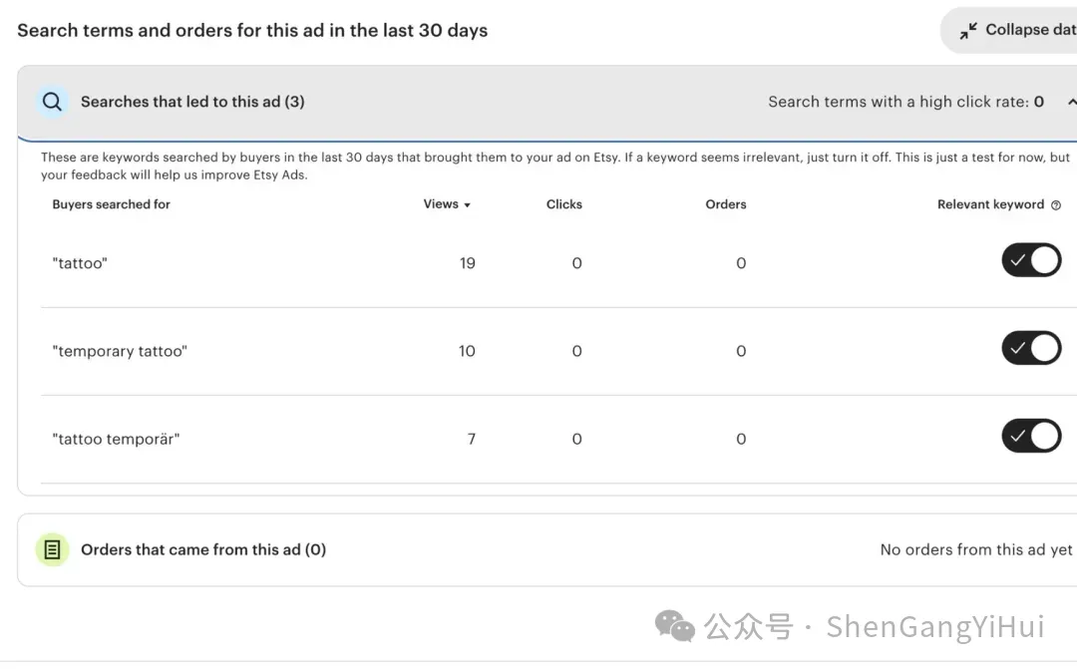1077x669 pixels.
Task: Sort by Views column arrow
Action: 467,205
